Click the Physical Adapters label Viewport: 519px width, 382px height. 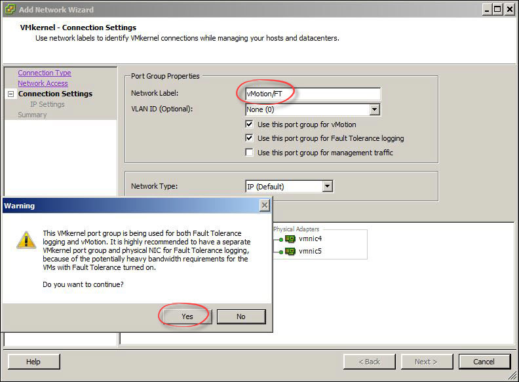pos(296,229)
